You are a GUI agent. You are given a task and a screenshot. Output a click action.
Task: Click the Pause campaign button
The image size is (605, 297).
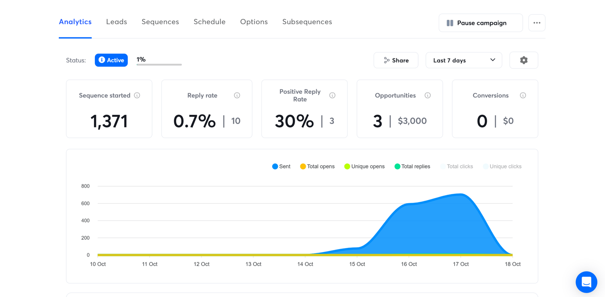[x=480, y=23]
